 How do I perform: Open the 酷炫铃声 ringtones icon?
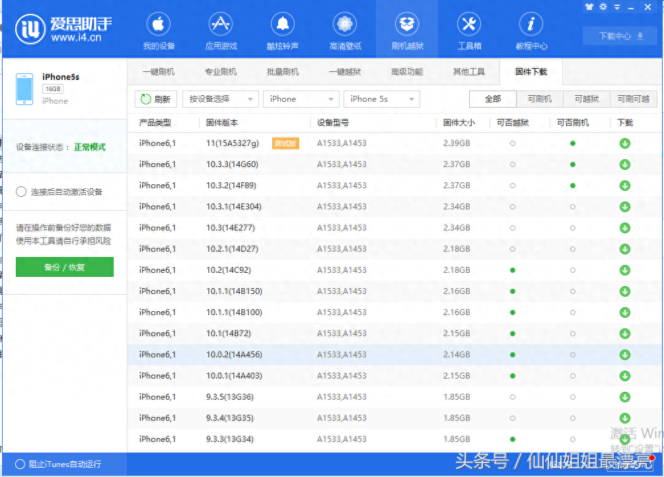tap(282, 29)
